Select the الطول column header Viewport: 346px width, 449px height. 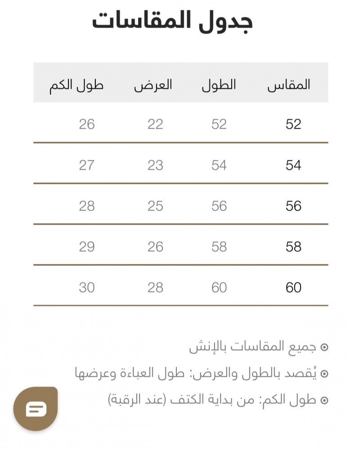pos(219,84)
